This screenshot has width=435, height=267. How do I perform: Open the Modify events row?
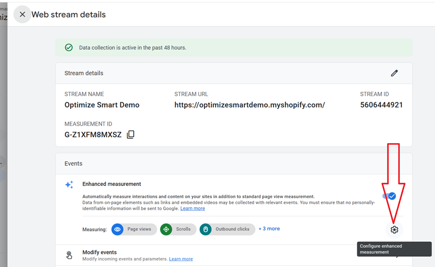pos(234,255)
